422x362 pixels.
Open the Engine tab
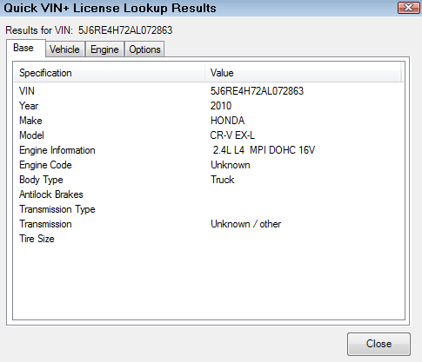pos(104,49)
